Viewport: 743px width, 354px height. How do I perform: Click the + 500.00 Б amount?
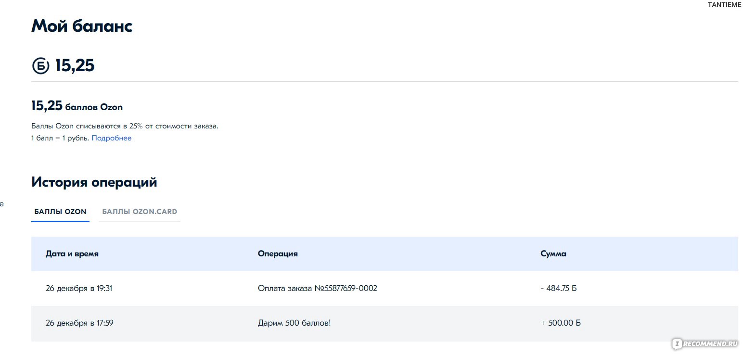tap(561, 323)
